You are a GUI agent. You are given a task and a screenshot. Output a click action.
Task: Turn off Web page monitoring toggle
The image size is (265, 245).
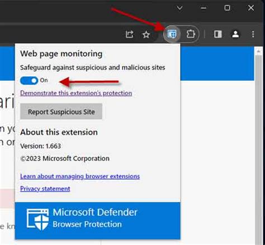click(x=29, y=81)
